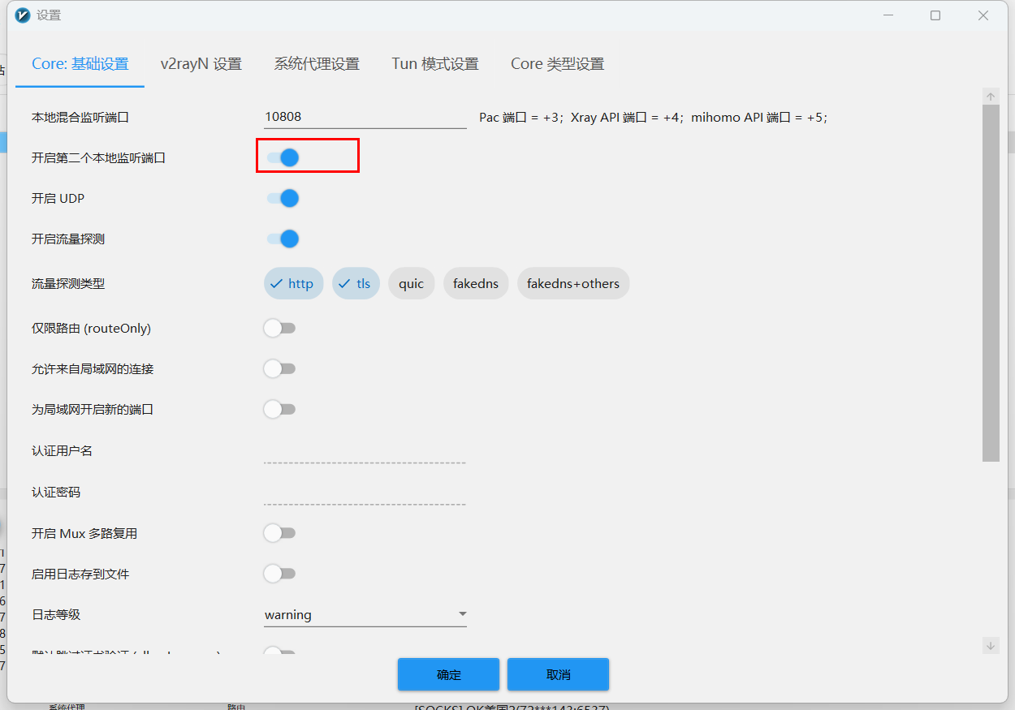This screenshot has width=1015, height=710.
Task: Open the 系统代理设置 tab
Action: click(x=317, y=64)
